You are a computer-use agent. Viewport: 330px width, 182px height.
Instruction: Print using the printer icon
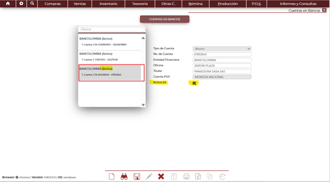point(186,176)
